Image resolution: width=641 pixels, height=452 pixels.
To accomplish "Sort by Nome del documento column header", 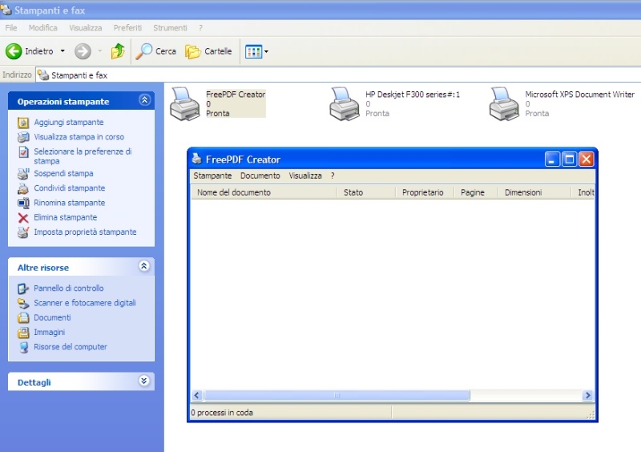I will tap(234, 192).
